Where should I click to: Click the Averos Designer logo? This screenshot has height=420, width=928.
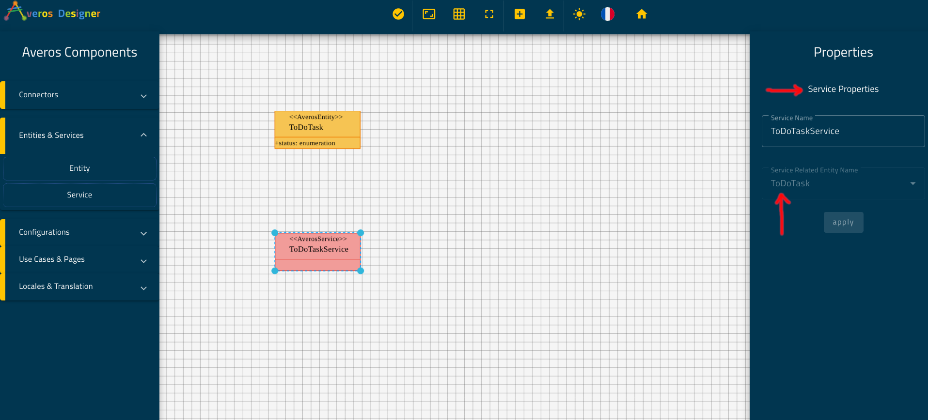[x=52, y=12]
